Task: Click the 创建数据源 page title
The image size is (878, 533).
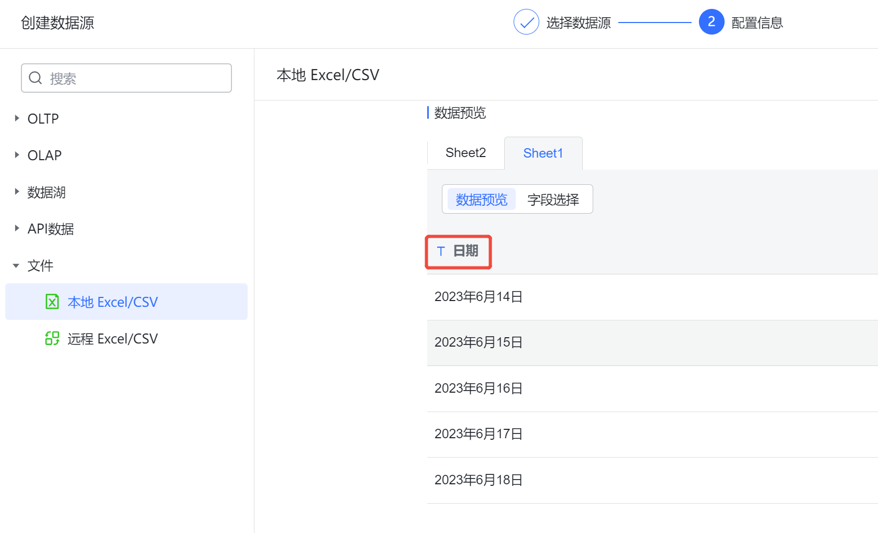Action: (58, 23)
